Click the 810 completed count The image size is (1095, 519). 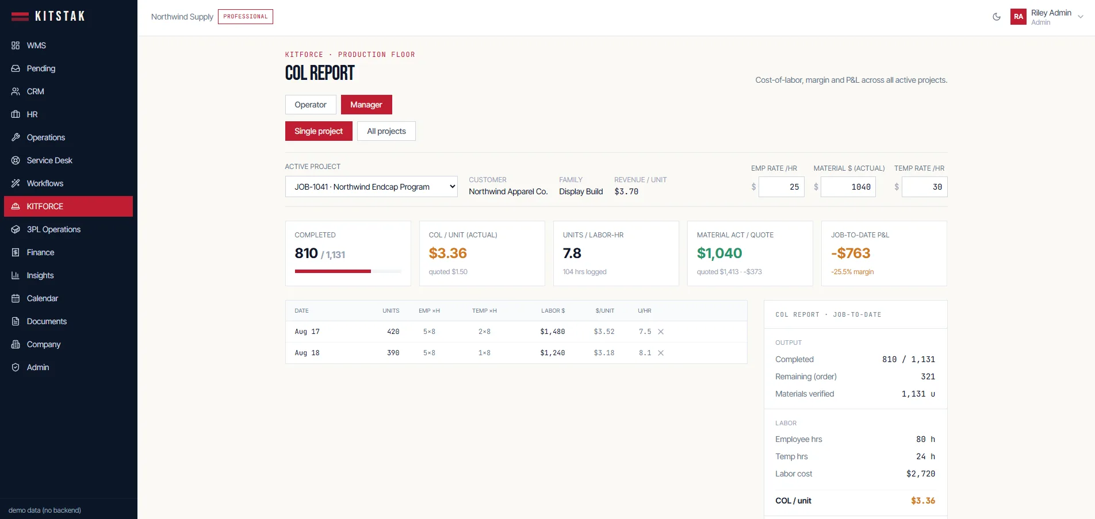pyautogui.click(x=307, y=253)
